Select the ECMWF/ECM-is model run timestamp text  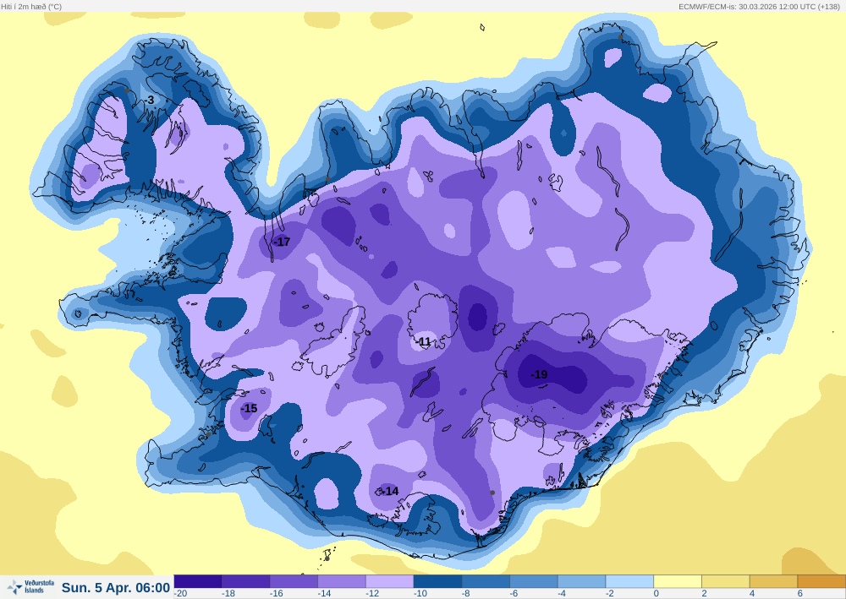tap(759, 7)
